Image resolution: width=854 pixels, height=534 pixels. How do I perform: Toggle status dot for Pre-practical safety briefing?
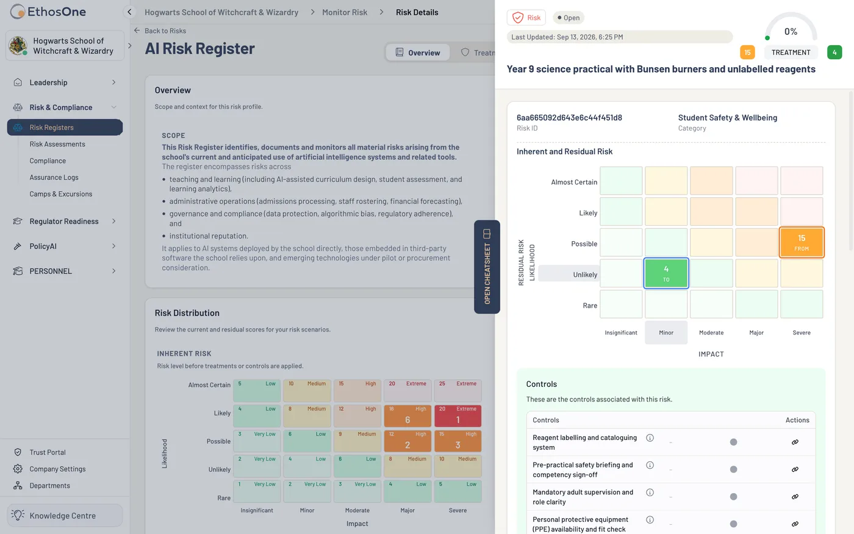coord(733,469)
